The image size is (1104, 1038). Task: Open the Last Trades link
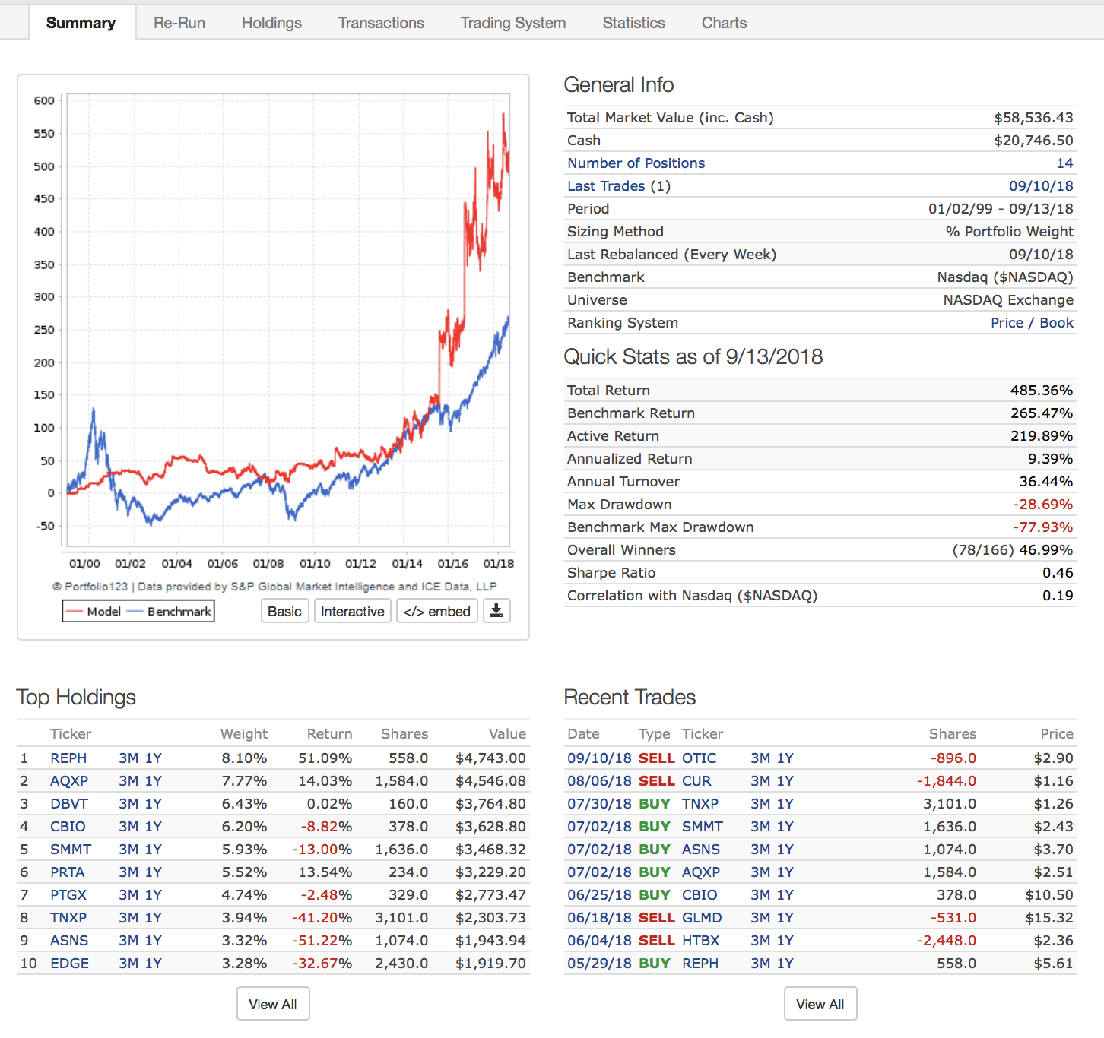(606, 186)
